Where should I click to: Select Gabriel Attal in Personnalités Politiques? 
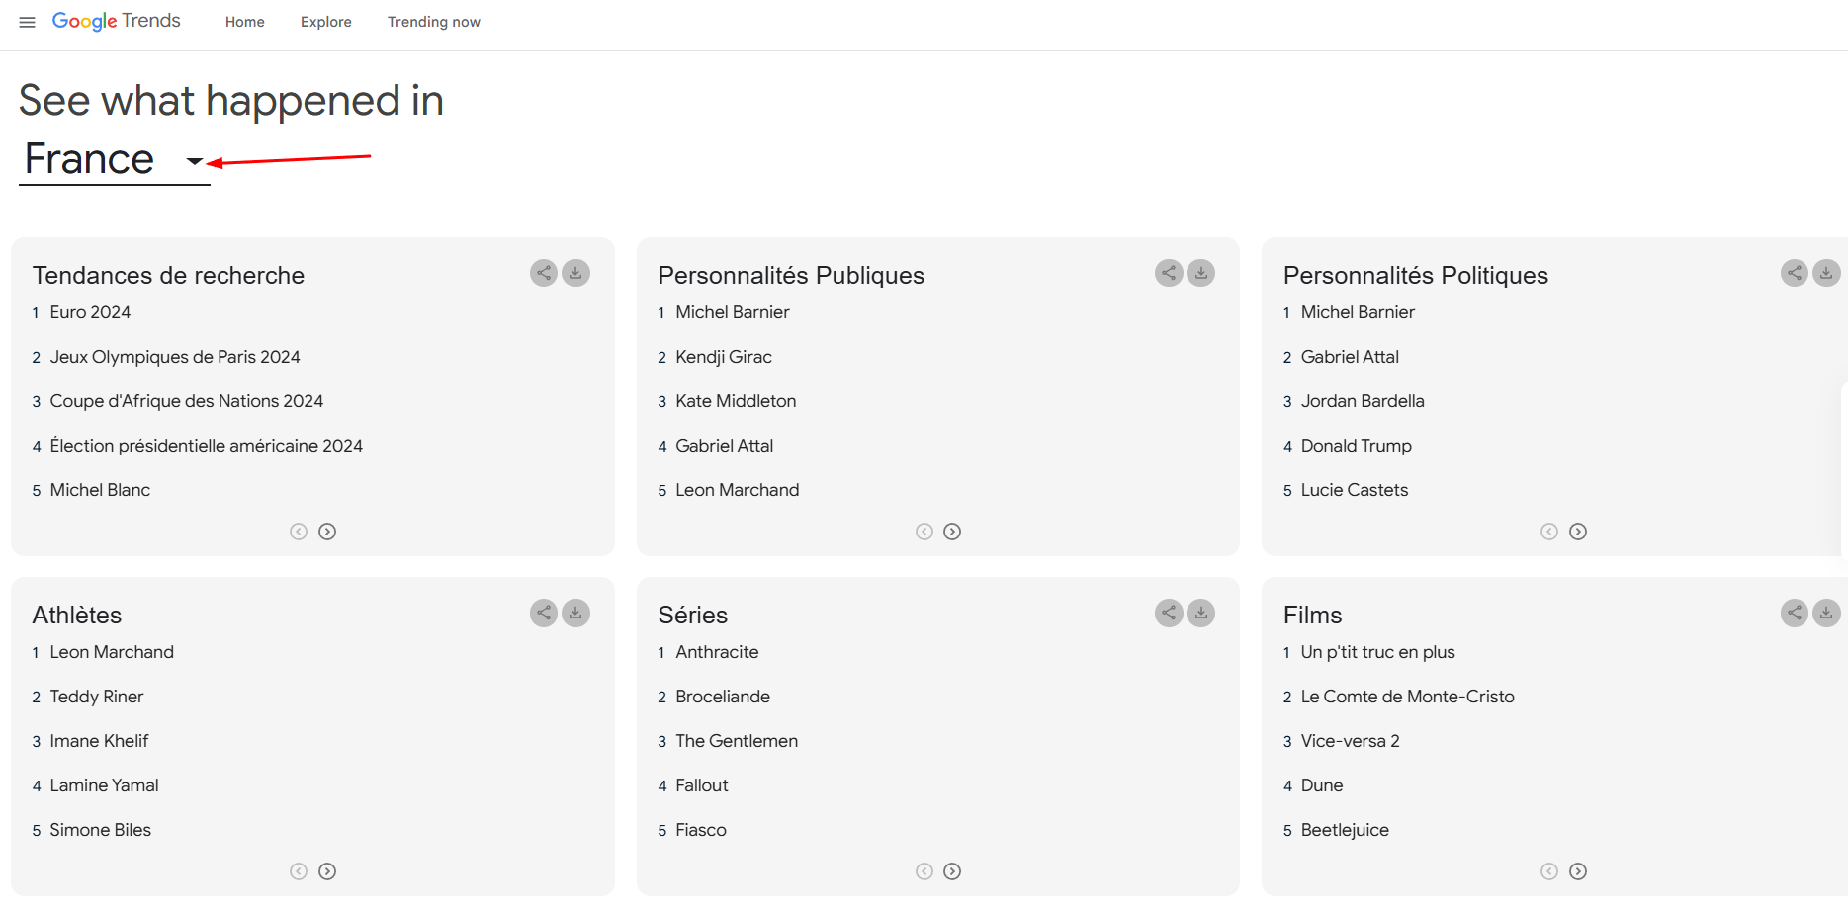(1350, 357)
